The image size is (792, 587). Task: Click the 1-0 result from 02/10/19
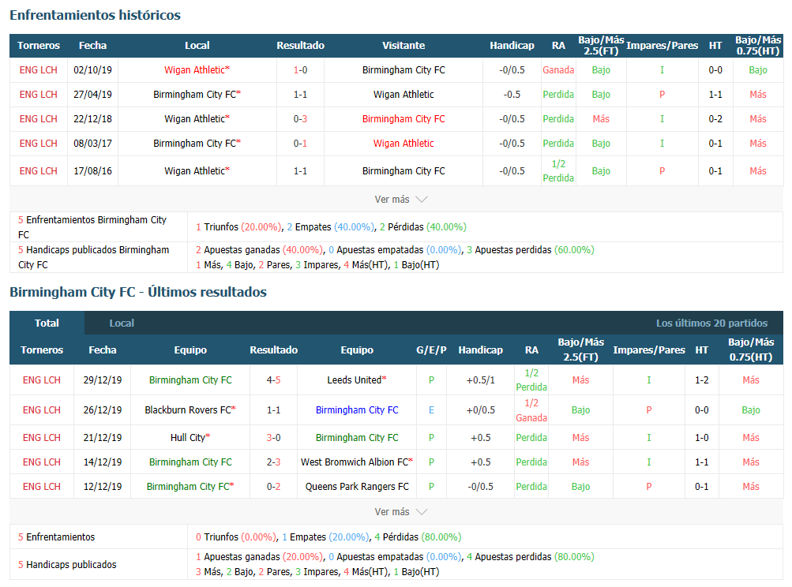(x=301, y=70)
